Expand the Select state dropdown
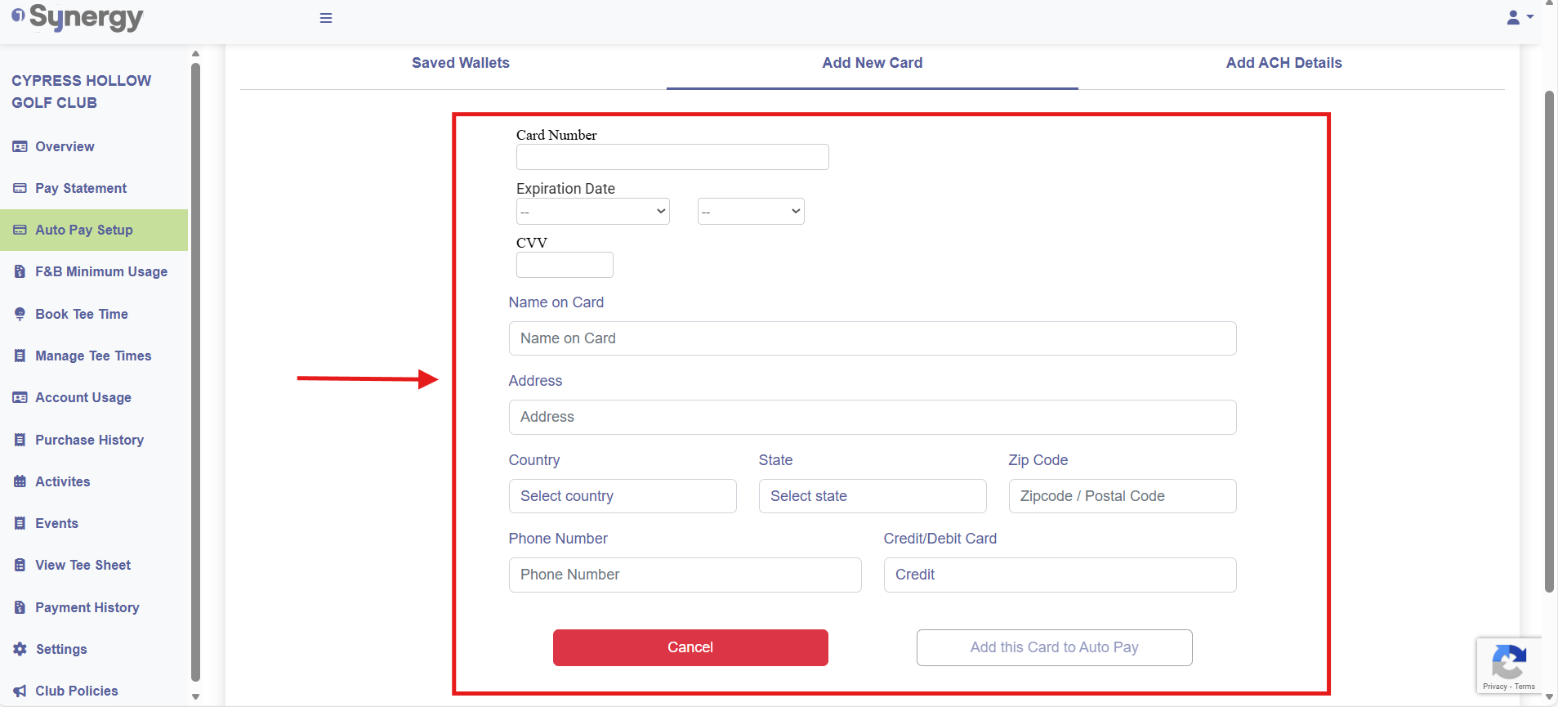The image size is (1558, 707). tap(873, 496)
